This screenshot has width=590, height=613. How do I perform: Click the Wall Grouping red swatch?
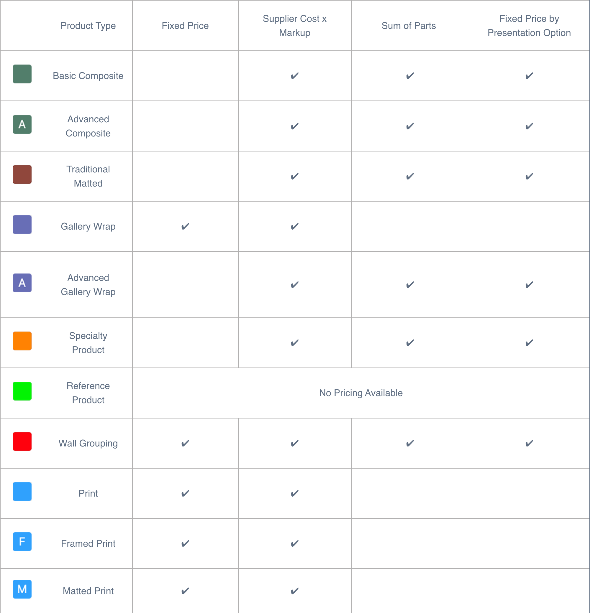click(22, 441)
